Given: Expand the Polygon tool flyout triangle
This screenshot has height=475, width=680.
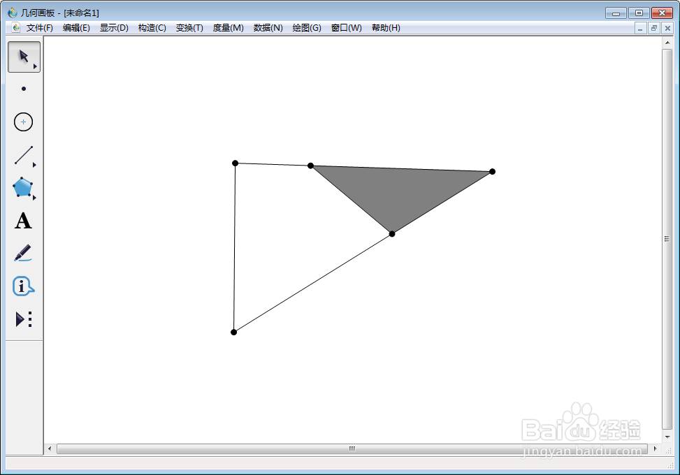Looking at the screenshot, I should (35, 198).
